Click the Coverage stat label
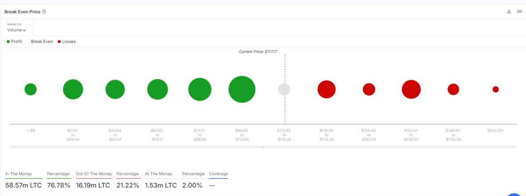526x196 pixels. [218, 174]
